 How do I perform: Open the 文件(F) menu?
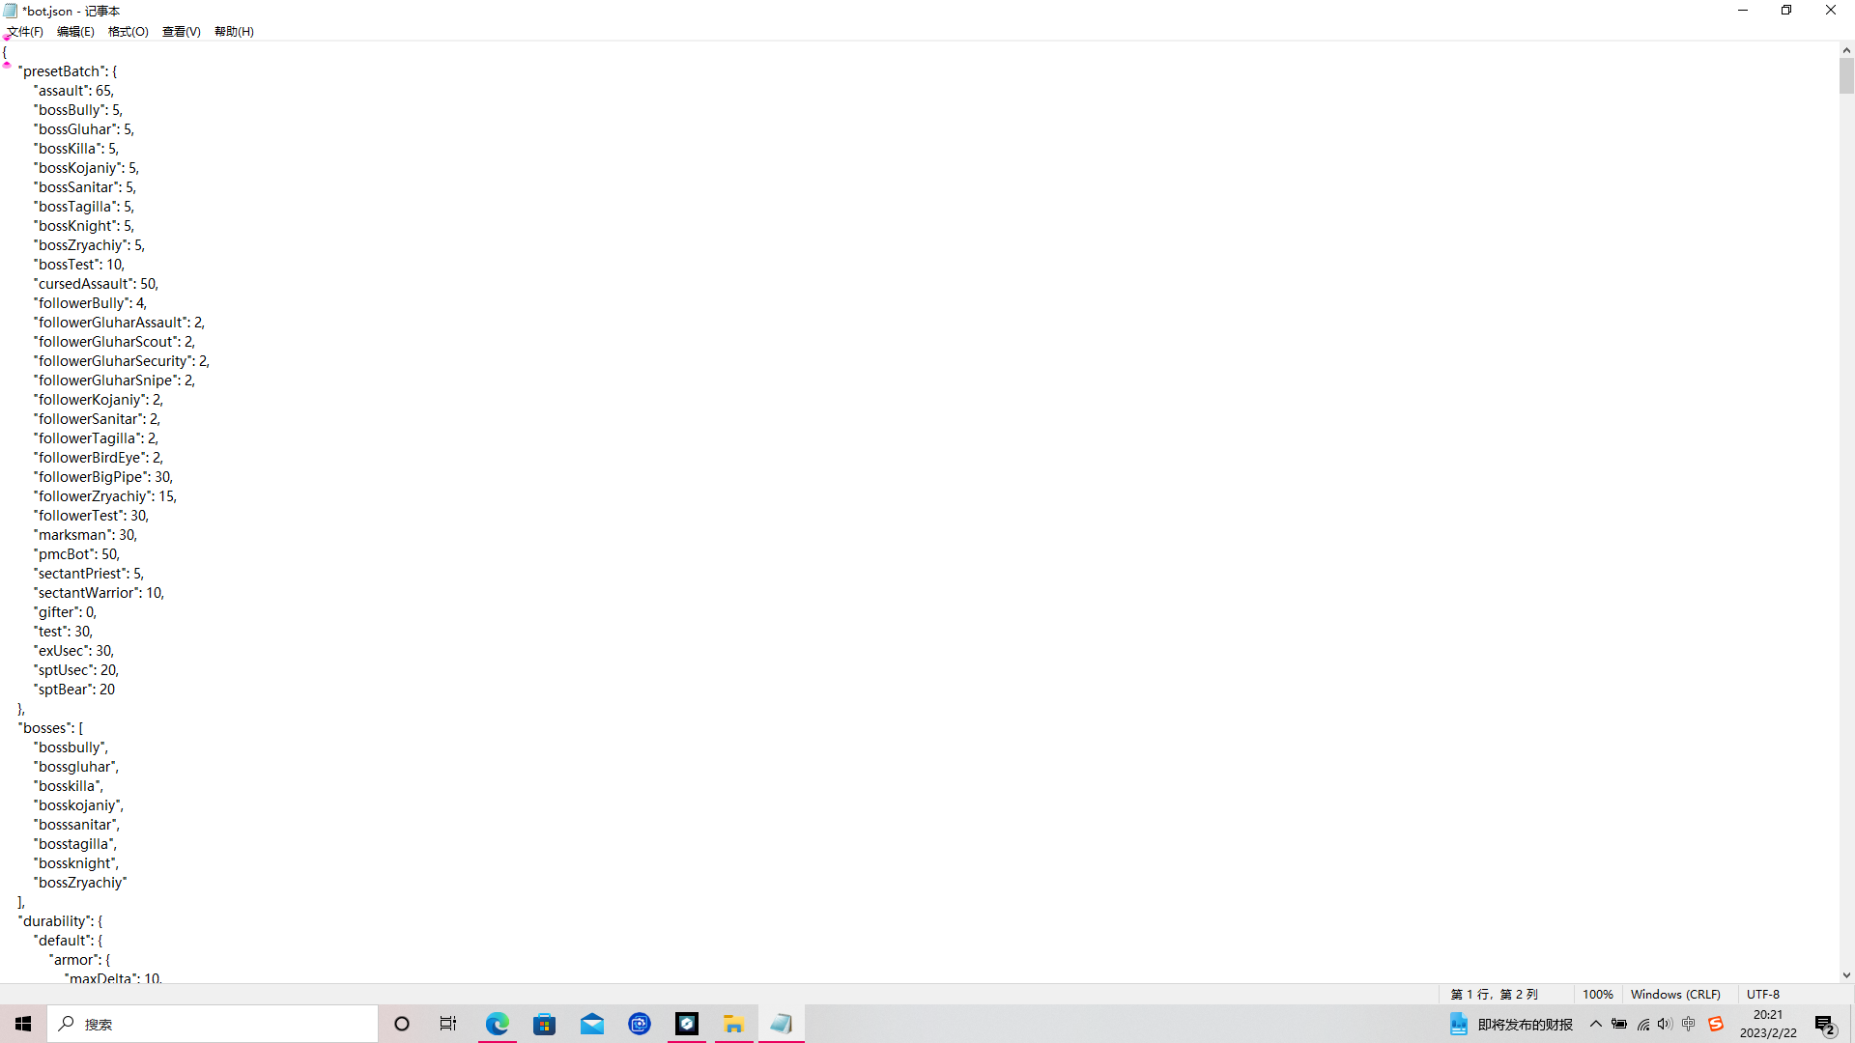click(x=25, y=32)
